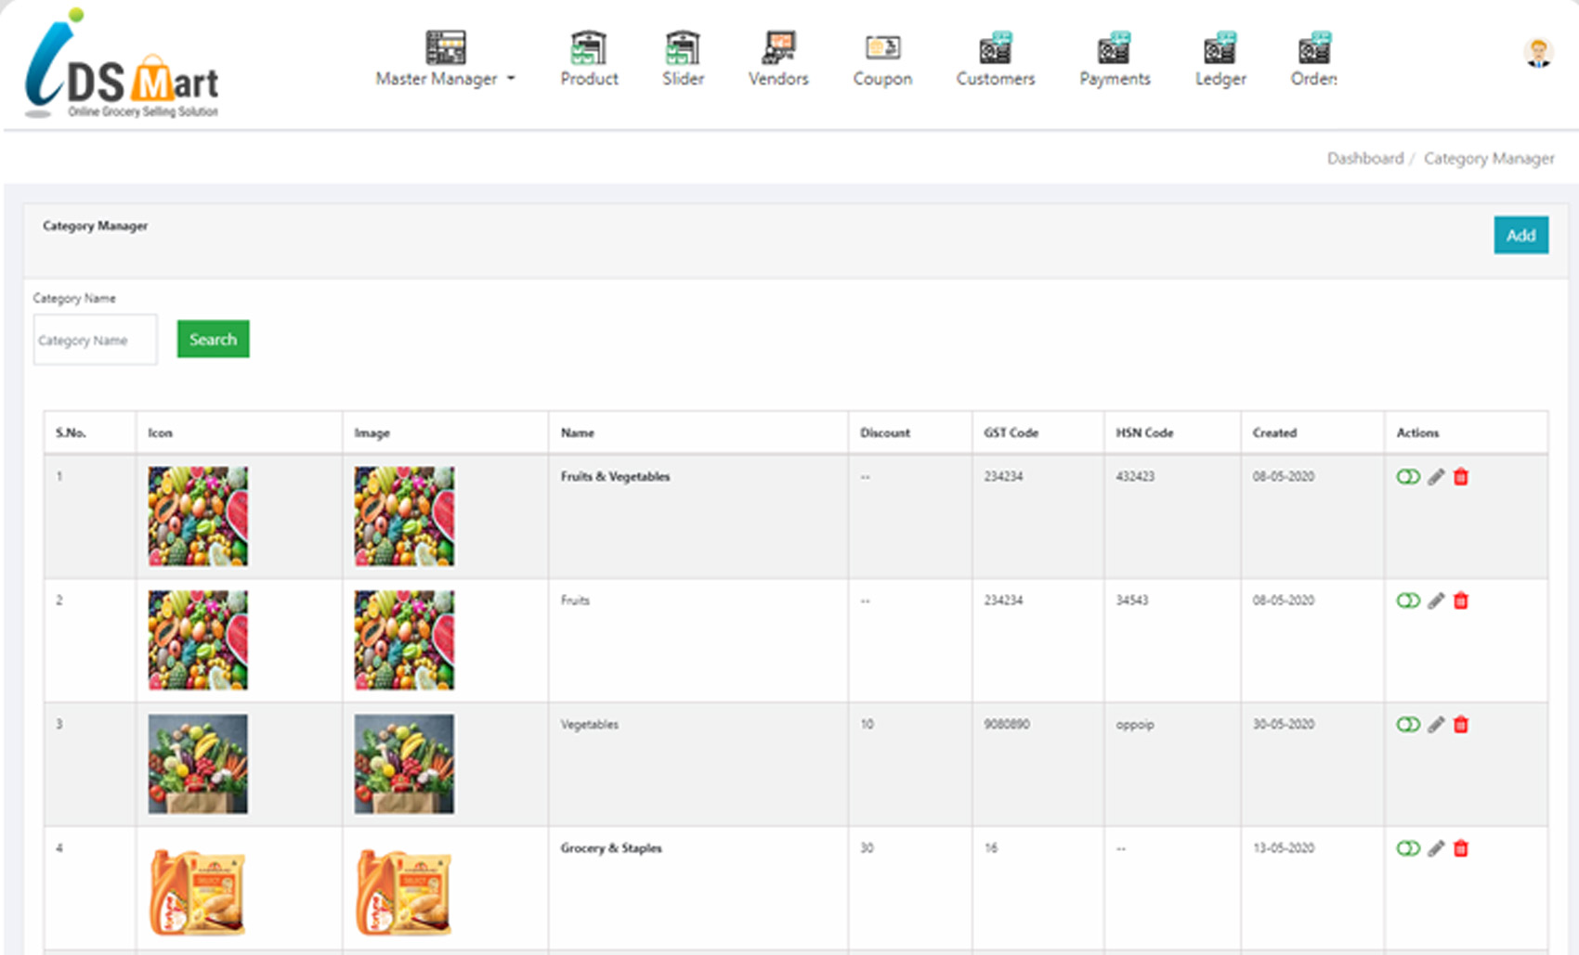The width and height of the screenshot is (1579, 955).
Task: Open the Grocery & Staples image thumbnail
Action: coord(404,892)
